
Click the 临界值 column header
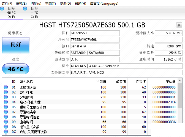[137, 82]
